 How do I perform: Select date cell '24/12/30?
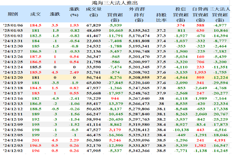[x=13, y=46]
